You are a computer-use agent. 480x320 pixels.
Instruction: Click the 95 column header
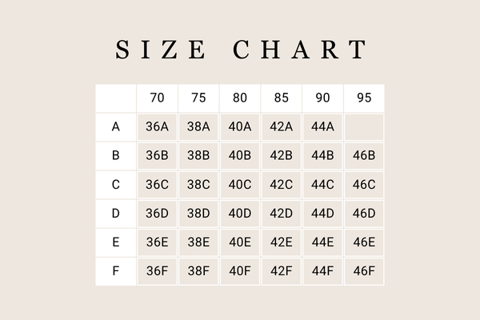364,98
